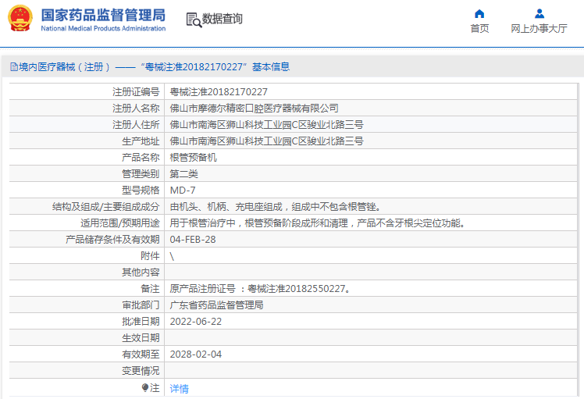584x399 pixels.
Task: Click the model specification value MD-7
Action: (x=182, y=190)
